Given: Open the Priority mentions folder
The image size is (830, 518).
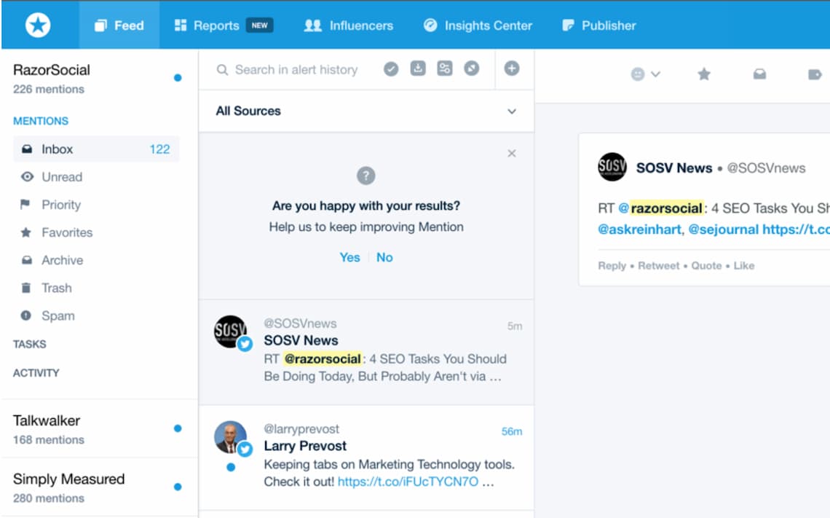Looking at the screenshot, I should coord(61,205).
